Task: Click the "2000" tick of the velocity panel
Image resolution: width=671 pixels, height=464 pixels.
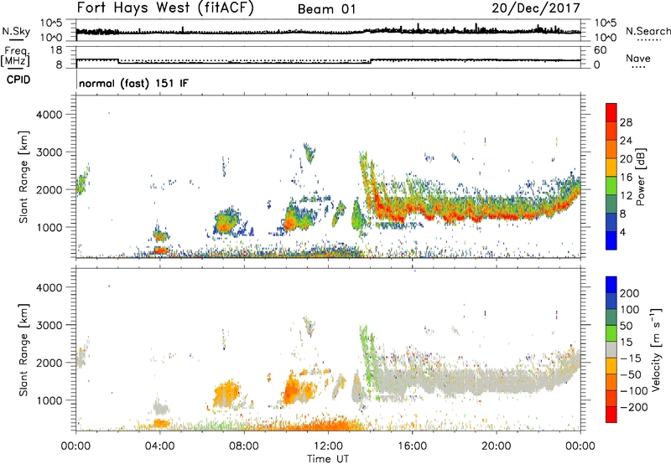Action: [49, 363]
